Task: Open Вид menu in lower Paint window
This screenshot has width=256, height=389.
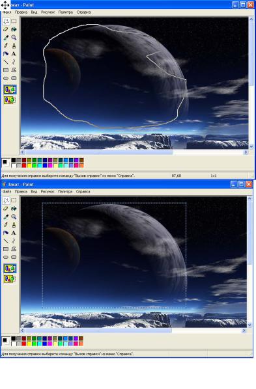Action: pos(34,191)
